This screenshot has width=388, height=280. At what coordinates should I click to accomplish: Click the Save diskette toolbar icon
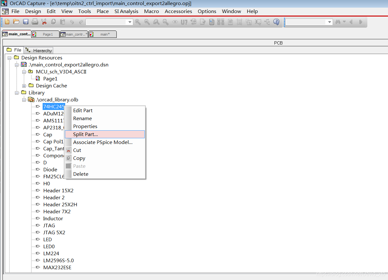26,22
